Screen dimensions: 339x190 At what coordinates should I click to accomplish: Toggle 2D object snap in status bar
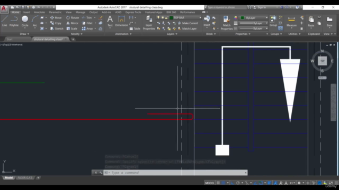point(261,183)
